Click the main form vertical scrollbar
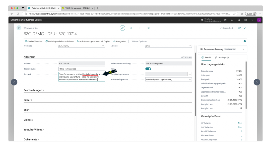This screenshot has height=152, width=271. (195, 84)
